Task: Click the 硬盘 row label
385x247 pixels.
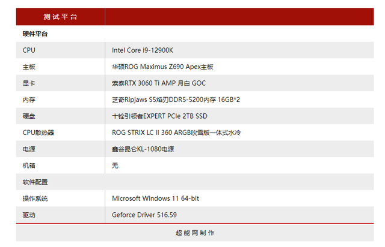Action: click(29, 116)
